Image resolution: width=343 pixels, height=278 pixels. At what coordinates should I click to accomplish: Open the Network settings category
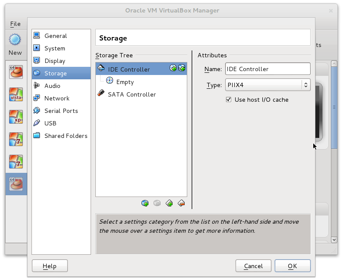57,98
